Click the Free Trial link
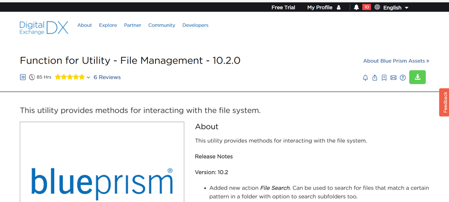449x202 pixels. pos(283,8)
